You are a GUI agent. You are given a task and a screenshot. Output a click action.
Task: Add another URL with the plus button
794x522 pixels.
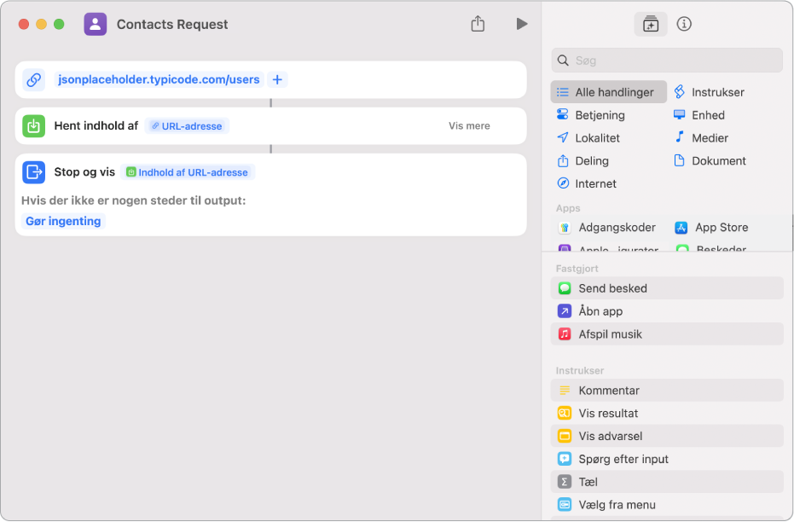click(277, 79)
